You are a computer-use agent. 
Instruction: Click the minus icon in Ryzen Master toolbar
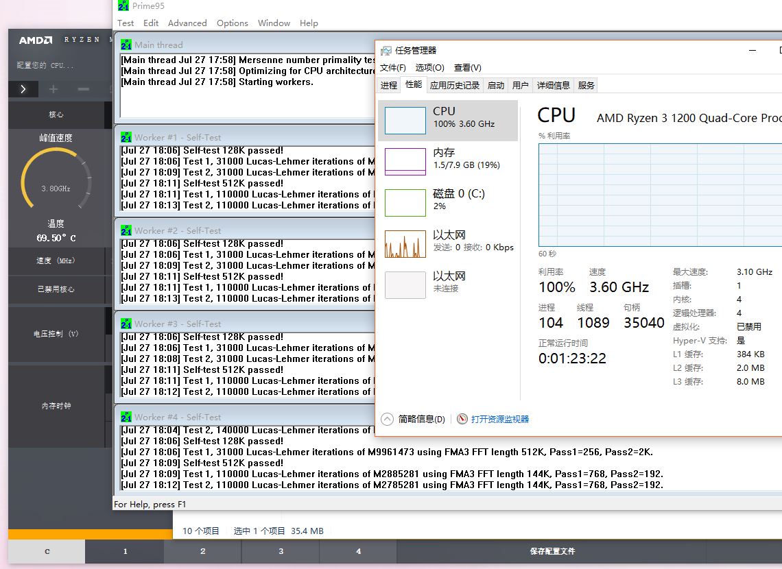82,88
